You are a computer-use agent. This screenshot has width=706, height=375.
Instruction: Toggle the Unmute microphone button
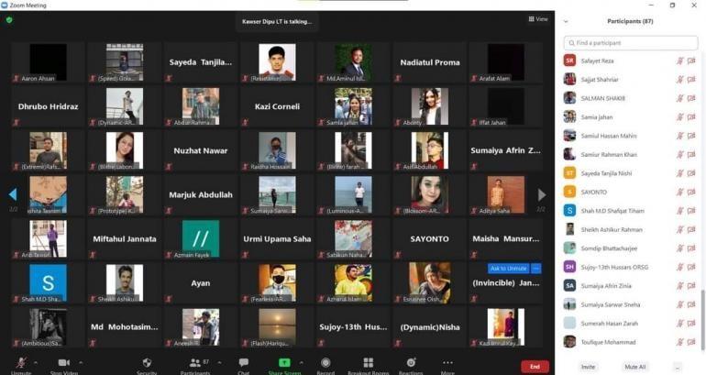[20, 364]
